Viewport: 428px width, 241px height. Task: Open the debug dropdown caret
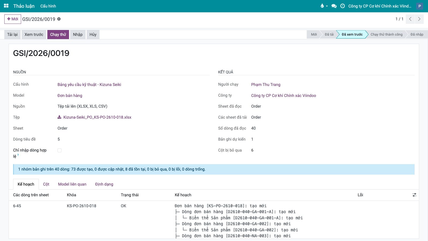click(327, 6)
